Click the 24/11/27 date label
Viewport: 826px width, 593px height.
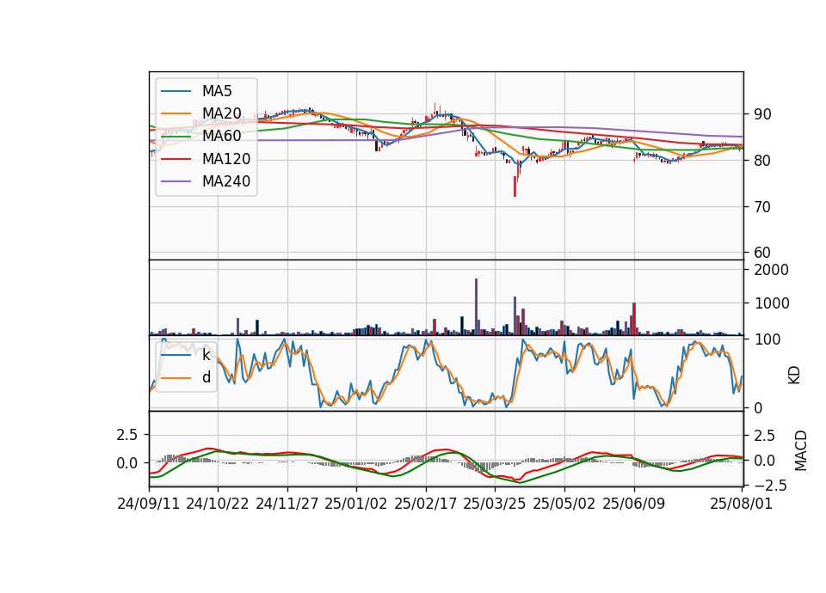287,504
